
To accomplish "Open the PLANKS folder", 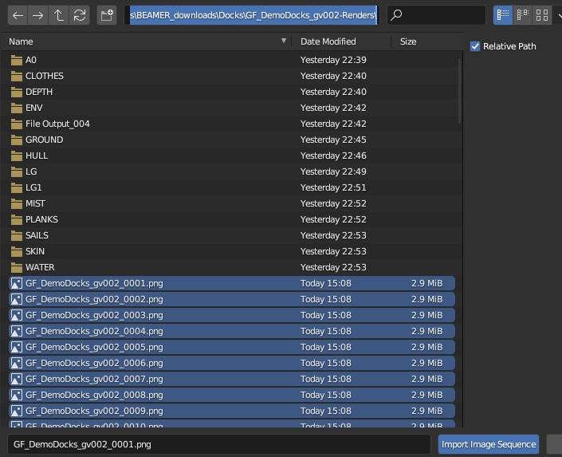I will click(x=232, y=219).
